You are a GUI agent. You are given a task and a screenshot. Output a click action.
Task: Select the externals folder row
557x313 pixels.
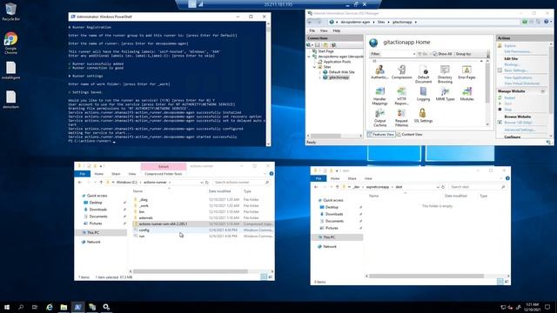[202, 218]
